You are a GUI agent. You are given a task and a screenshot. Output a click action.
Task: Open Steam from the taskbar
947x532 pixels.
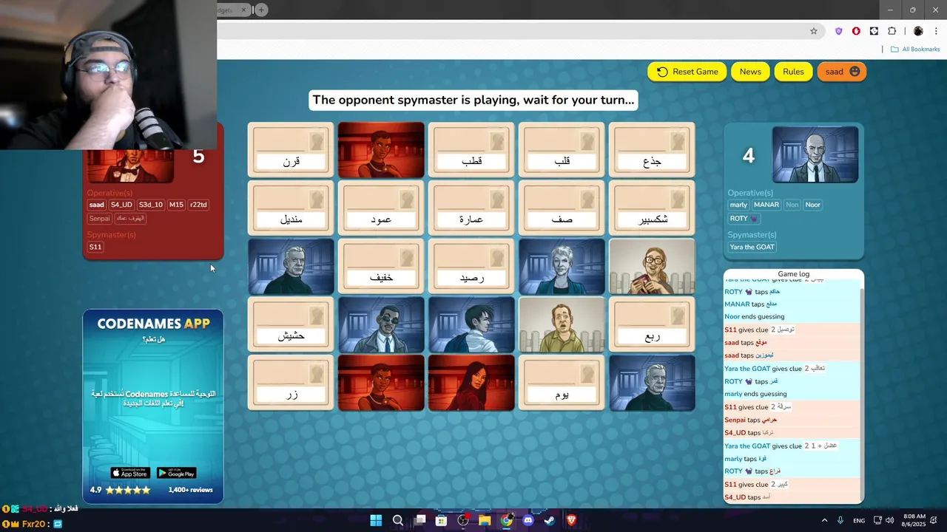pyautogui.click(x=549, y=520)
